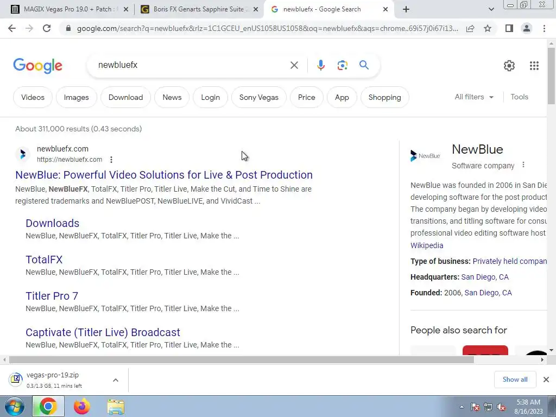Screen dimensions: 556x417
Task: Open the Chrome profile avatar
Action: point(527,28)
